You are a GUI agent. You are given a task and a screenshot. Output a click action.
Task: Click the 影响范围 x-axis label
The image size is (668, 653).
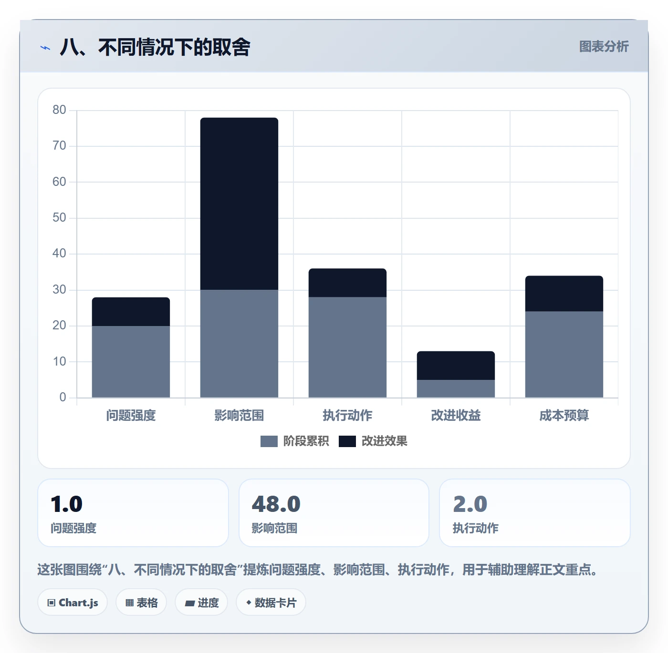[x=239, y=416]
